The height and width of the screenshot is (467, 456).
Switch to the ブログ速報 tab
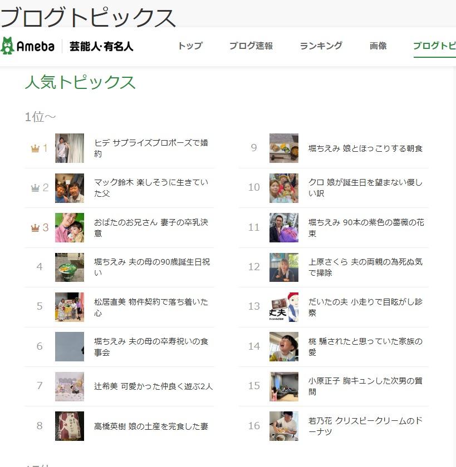(251, 46)
